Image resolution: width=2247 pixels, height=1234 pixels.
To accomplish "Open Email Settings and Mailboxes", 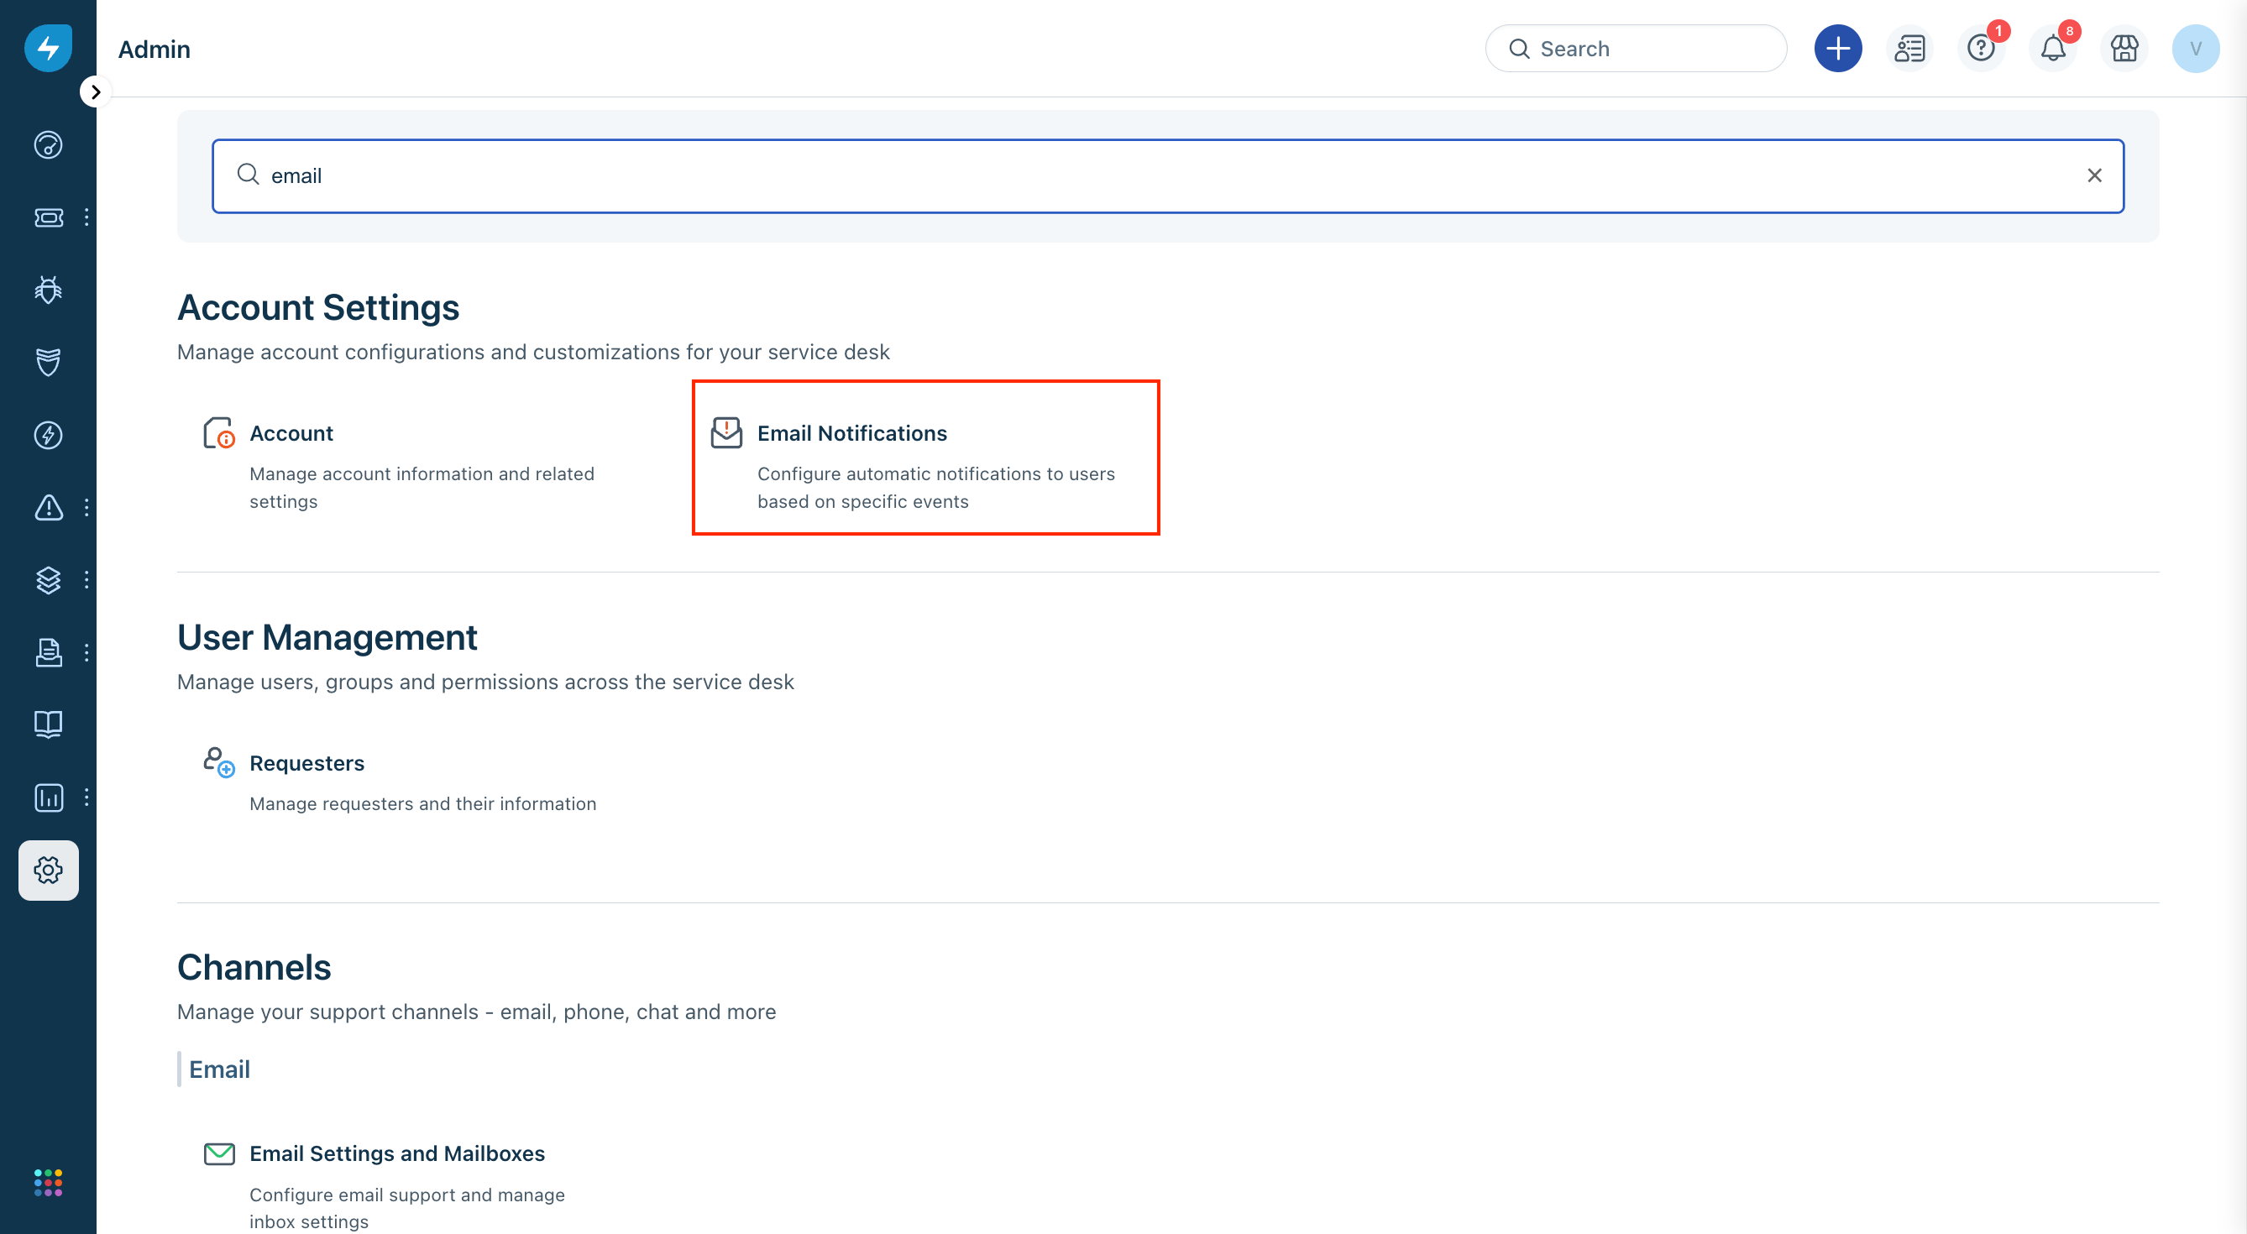I will [x=397, y=1153].
